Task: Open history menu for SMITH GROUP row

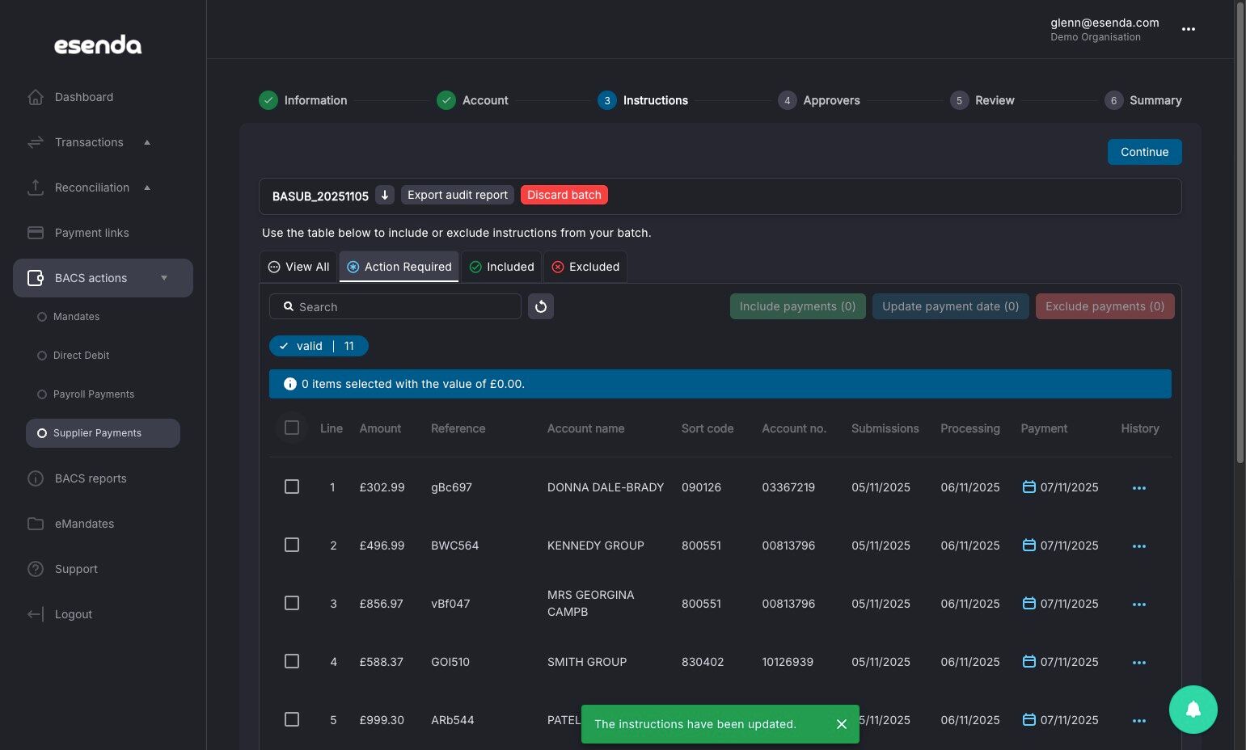Action: 1139,663
